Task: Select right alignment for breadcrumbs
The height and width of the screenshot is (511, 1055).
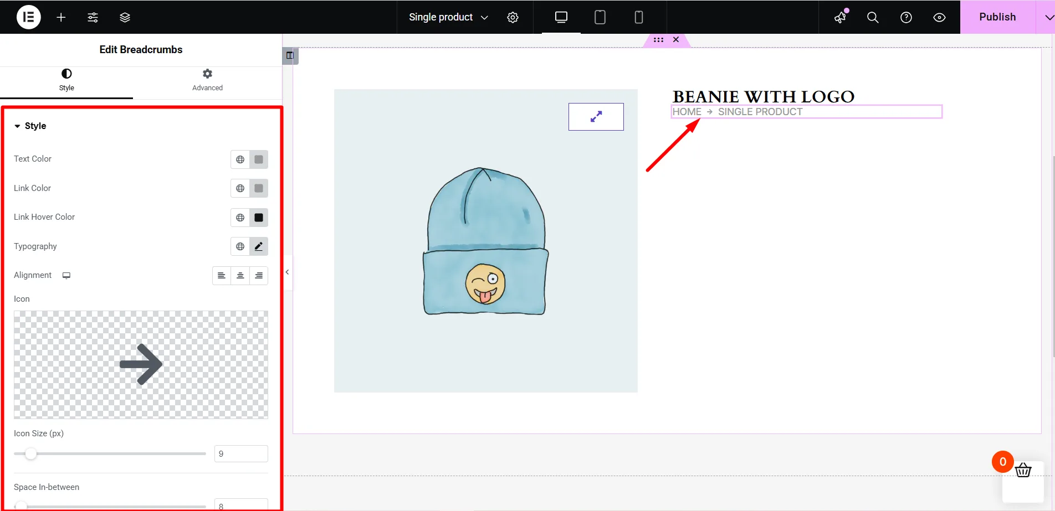Action: pos(259,275)
